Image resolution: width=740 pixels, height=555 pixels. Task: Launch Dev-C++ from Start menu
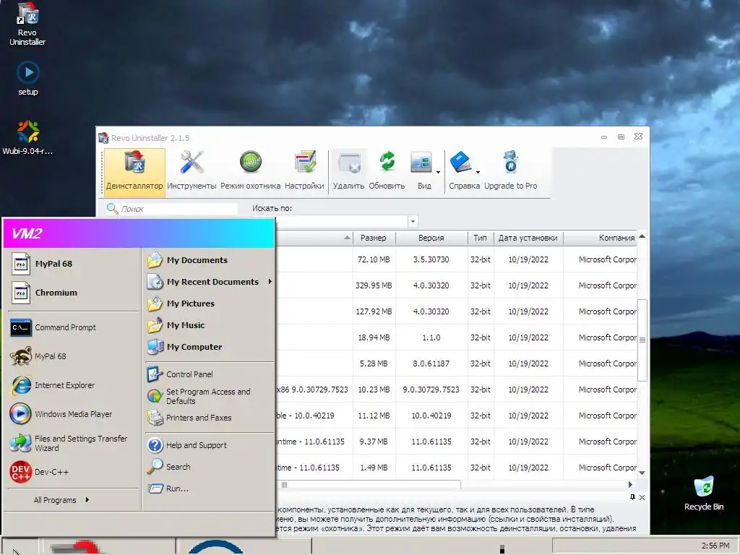coord(73,472)
